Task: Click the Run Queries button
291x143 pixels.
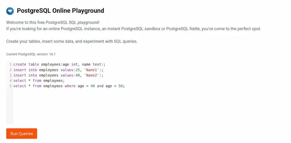Action: click(21, 134)
